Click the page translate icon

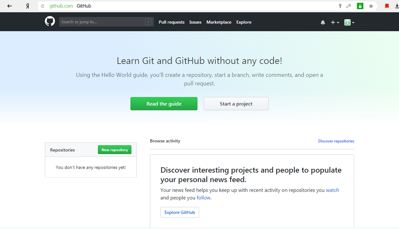[349, 6]
